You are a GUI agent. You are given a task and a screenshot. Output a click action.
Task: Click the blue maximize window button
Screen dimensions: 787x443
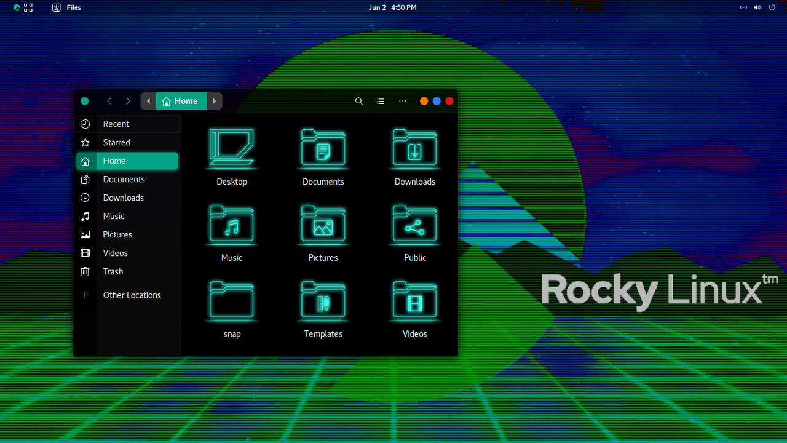pyautogui.click(x=437, y=101)
